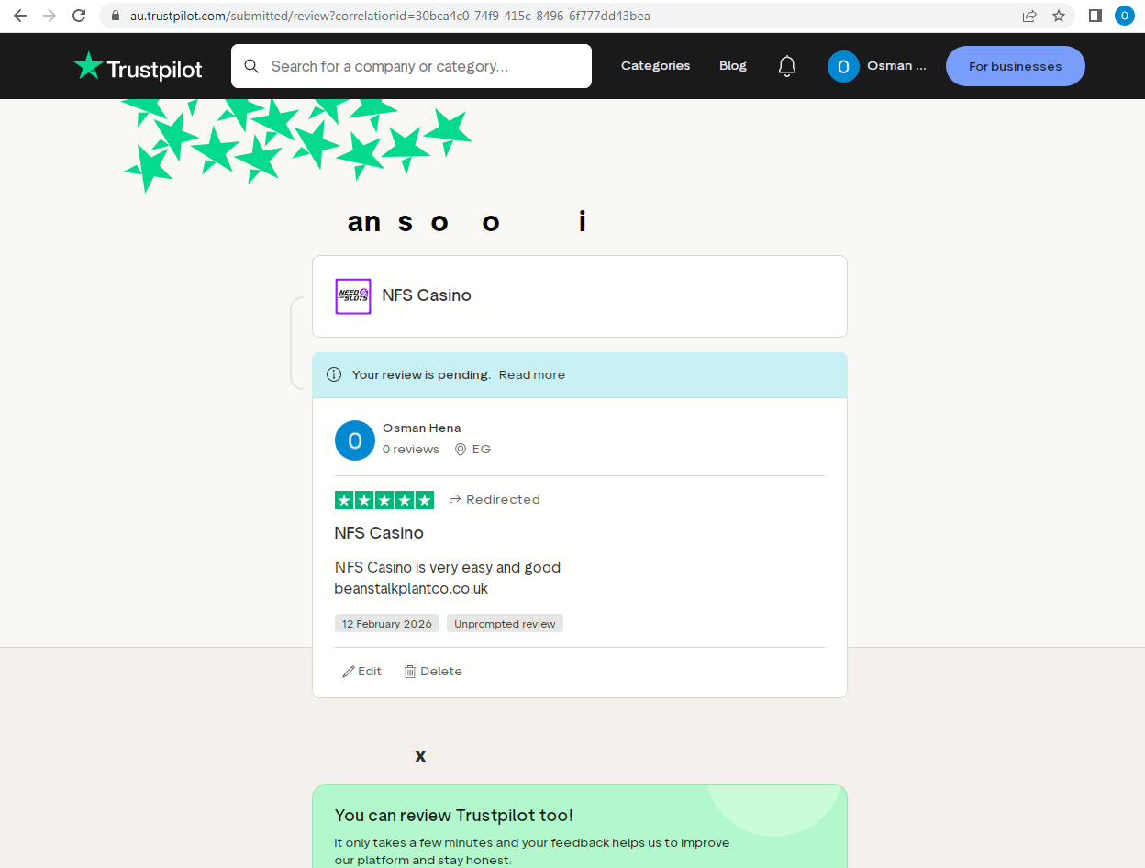Screen dimensions: 1145x868
Task: Click the review body text about easy and good
Action: coord(448,567)
